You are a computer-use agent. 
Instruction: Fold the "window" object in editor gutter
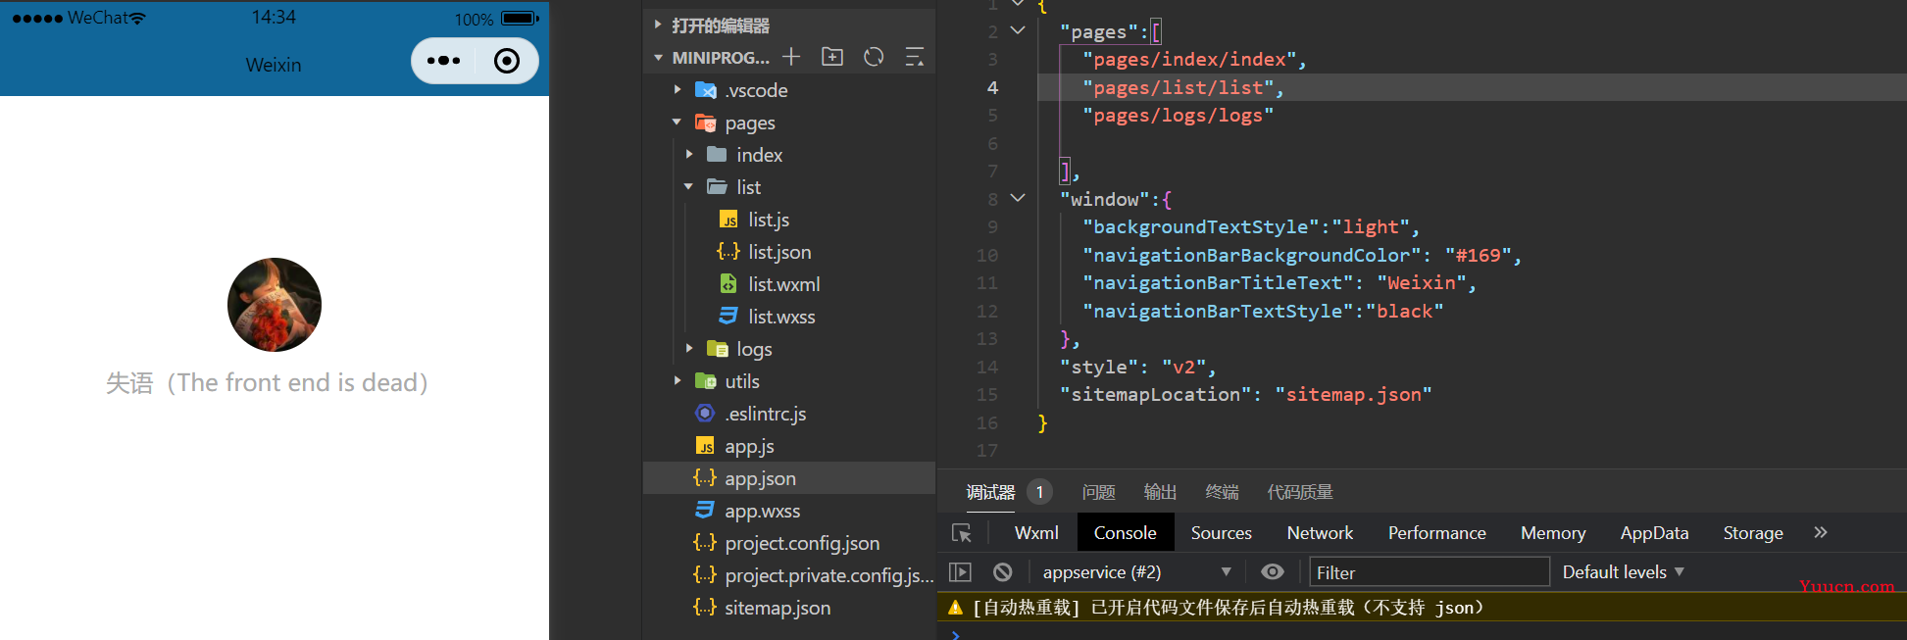(1018, 198)
